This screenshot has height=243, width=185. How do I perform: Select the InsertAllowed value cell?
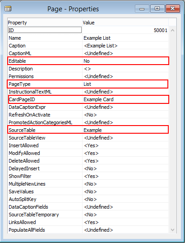coord(125,145)
